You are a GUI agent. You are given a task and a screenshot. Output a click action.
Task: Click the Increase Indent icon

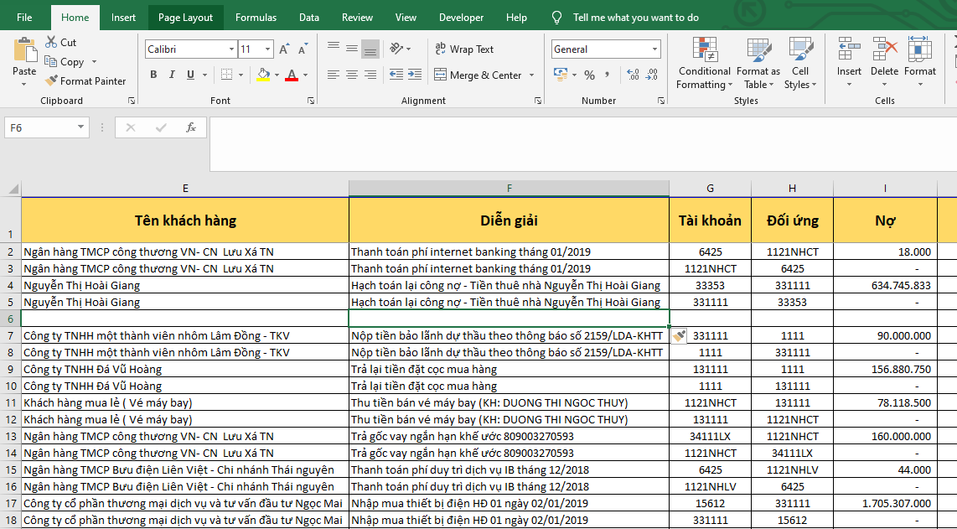(x=416, y=75)
